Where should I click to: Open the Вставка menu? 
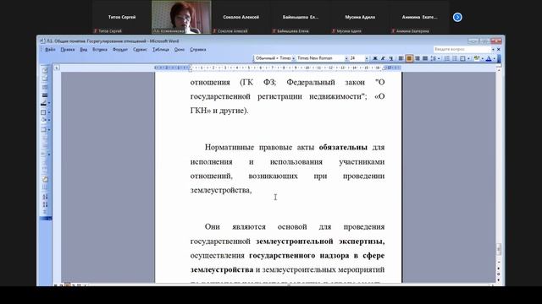coord(100,50)
